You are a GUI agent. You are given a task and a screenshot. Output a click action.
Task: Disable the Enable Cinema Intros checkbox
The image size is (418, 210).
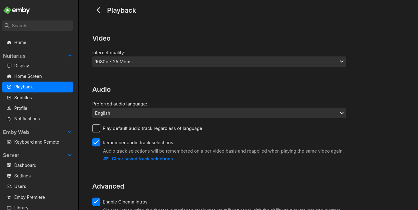[96, 202]
